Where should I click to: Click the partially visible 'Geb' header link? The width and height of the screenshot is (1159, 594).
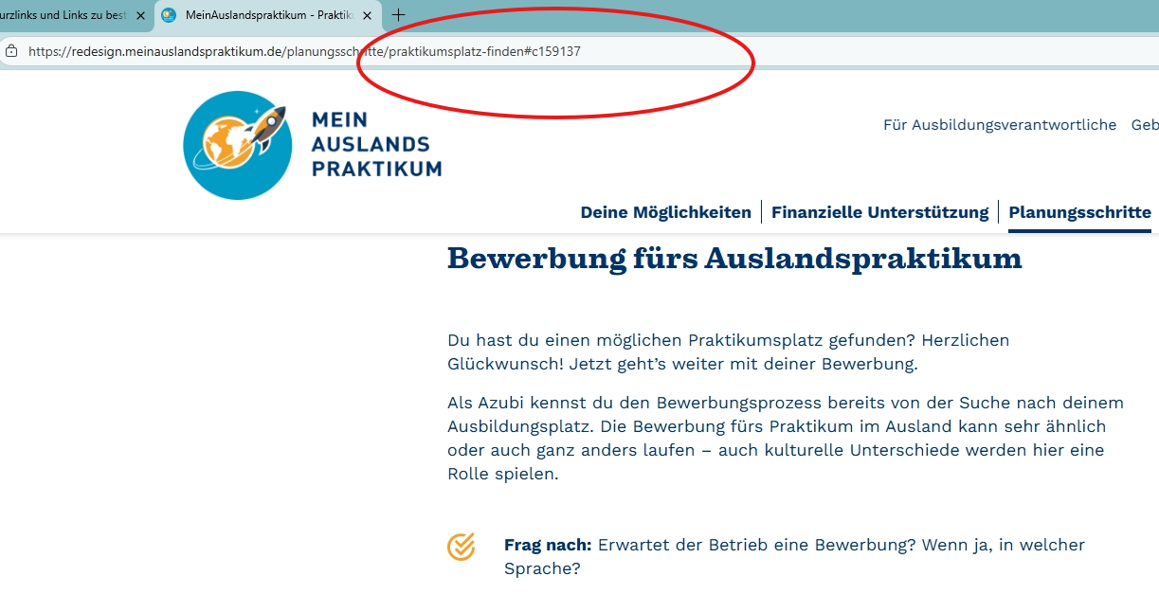pyautogui.click(x=1145, y=125)
